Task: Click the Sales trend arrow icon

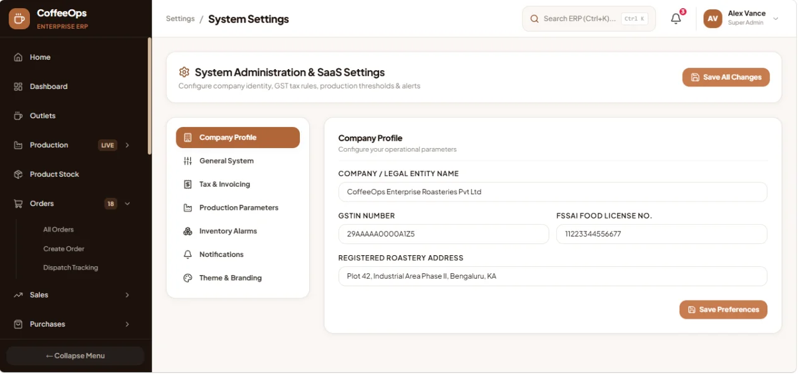Action: [18, 295]
